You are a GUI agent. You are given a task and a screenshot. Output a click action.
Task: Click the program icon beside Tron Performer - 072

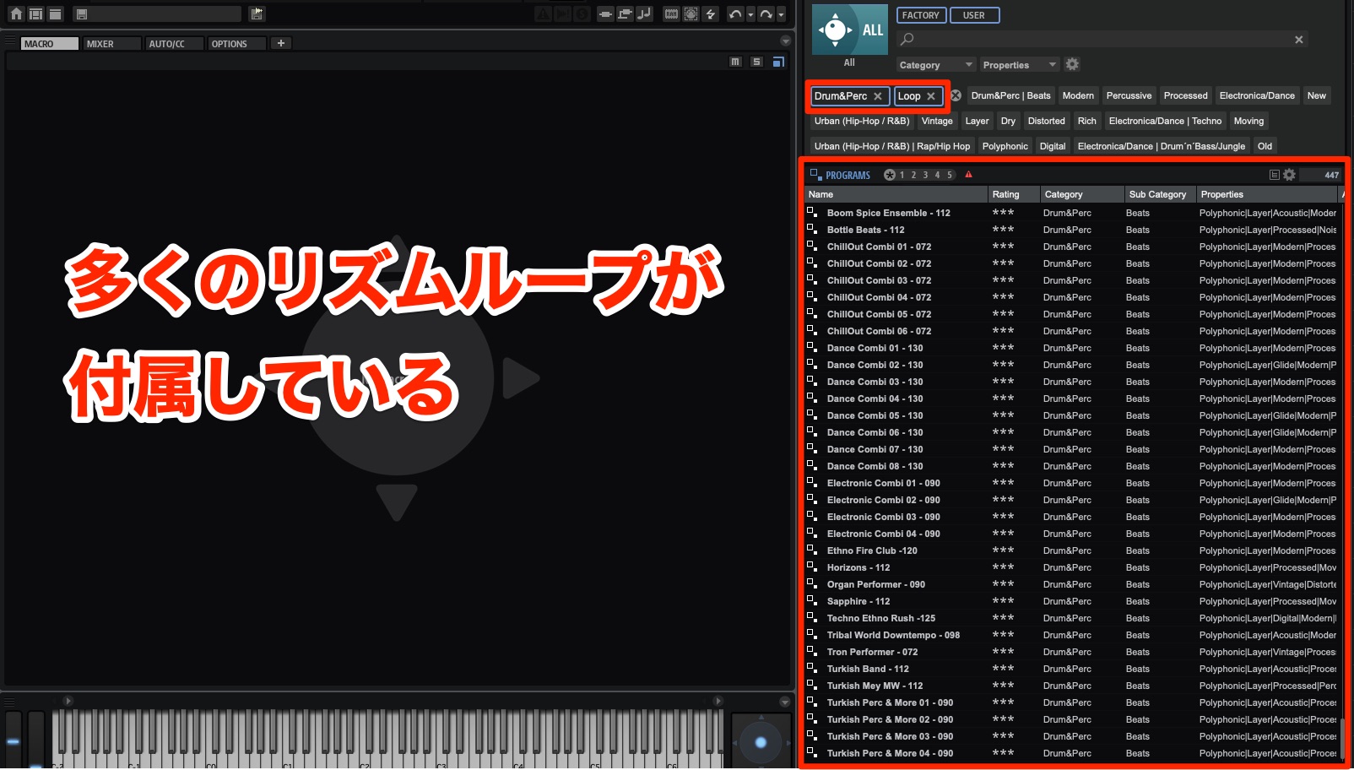pos(812,651)
